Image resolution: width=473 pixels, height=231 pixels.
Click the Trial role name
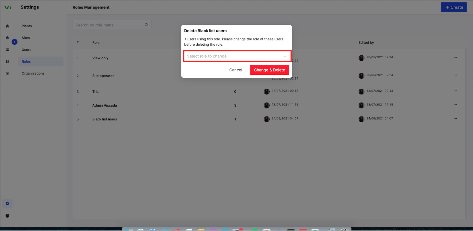tap(96, 92)
